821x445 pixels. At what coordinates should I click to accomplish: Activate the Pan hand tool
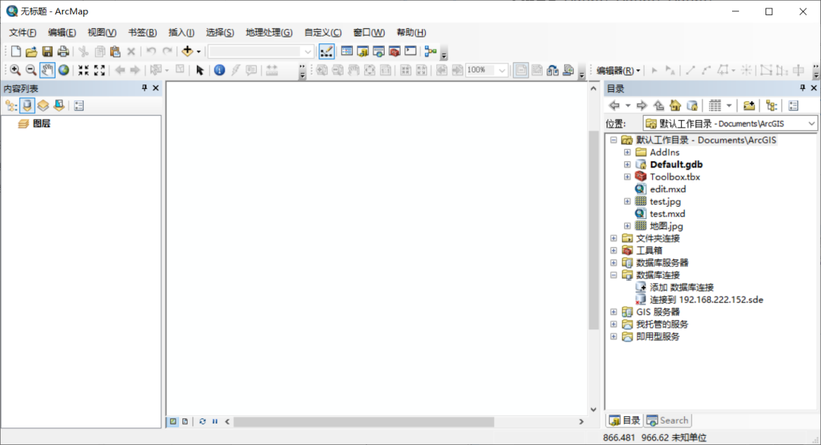47,70
